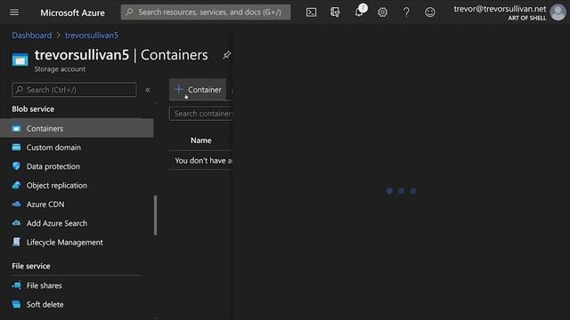
Task: Click the 'You don't have a' empty message
Action: point(204,160)
